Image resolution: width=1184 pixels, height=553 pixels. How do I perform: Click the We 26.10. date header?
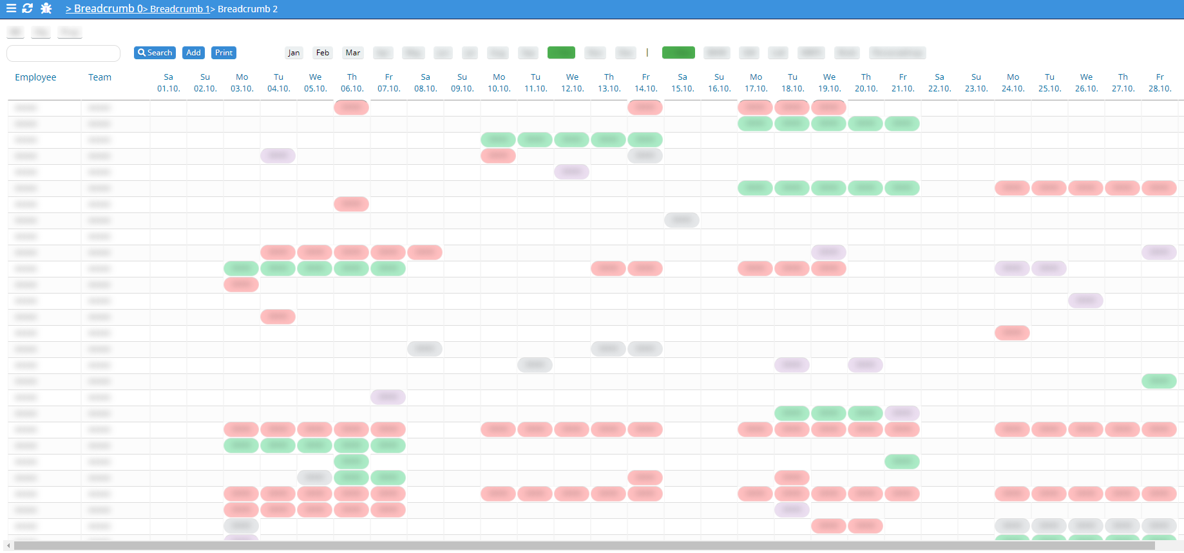pos(1087,83)
